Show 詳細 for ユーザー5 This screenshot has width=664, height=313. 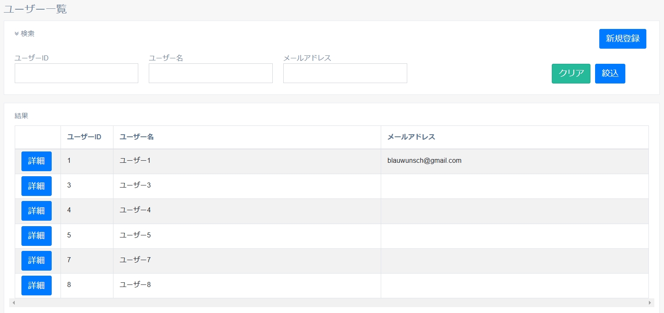point(37,235)
